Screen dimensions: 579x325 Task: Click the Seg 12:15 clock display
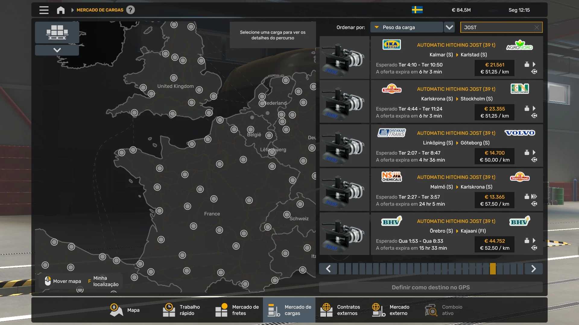(519, 10)
